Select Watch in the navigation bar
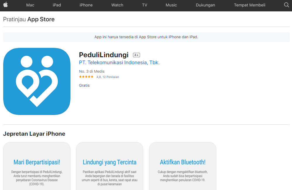 (x=117, y=5)
